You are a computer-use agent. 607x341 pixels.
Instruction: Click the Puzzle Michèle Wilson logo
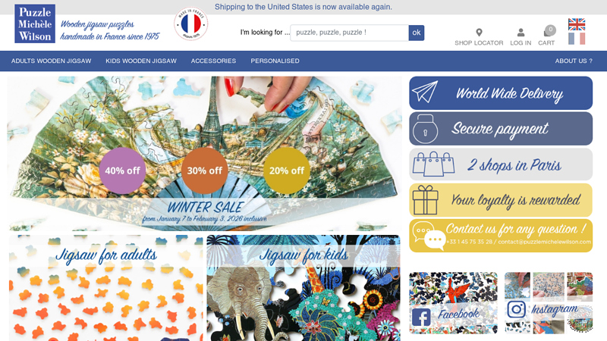point(35,23)
